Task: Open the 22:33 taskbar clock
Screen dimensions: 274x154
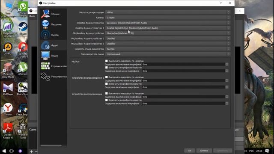Action: 259,151
